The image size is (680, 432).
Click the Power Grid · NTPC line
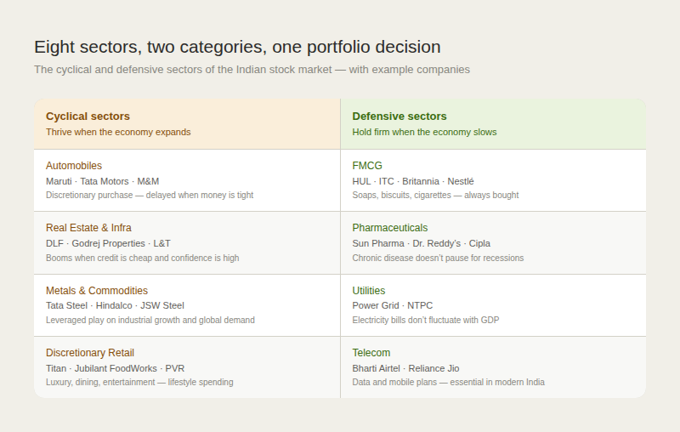(392, 305)
